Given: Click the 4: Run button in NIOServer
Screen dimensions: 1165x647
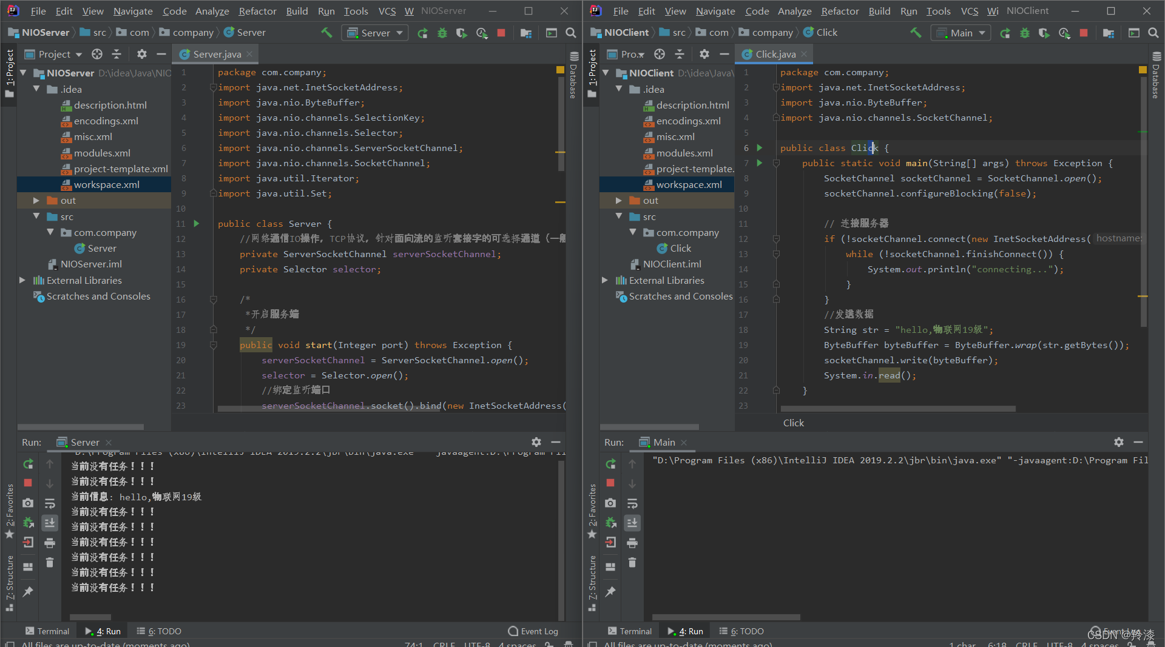Looking at the screenshot, I should [103, 631].
